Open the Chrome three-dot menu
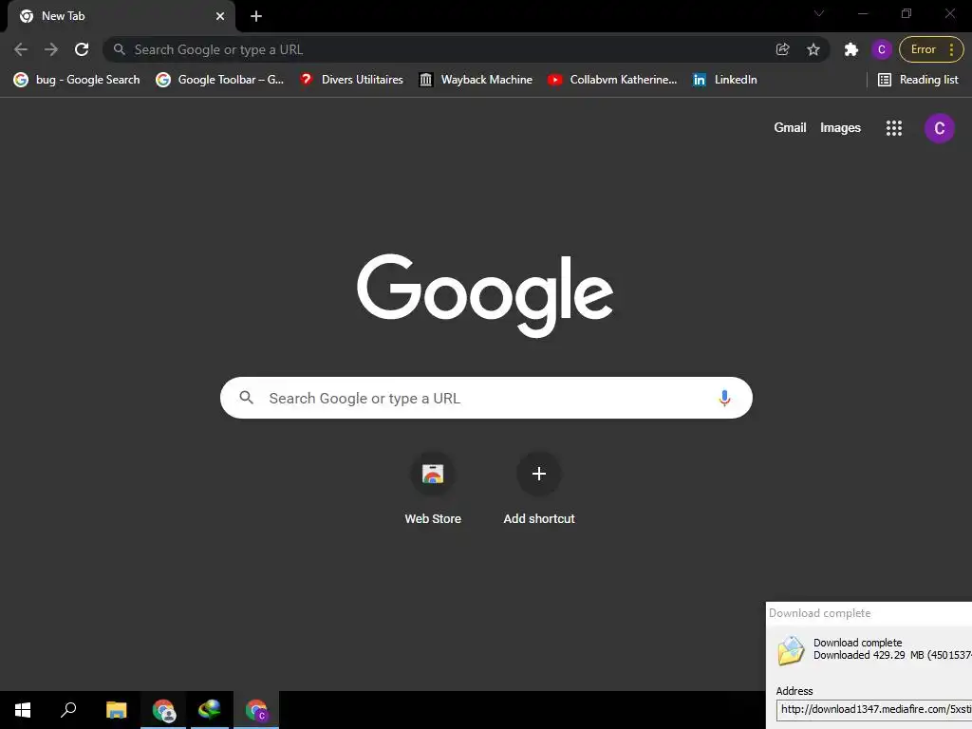 click(x=951, y=49)
